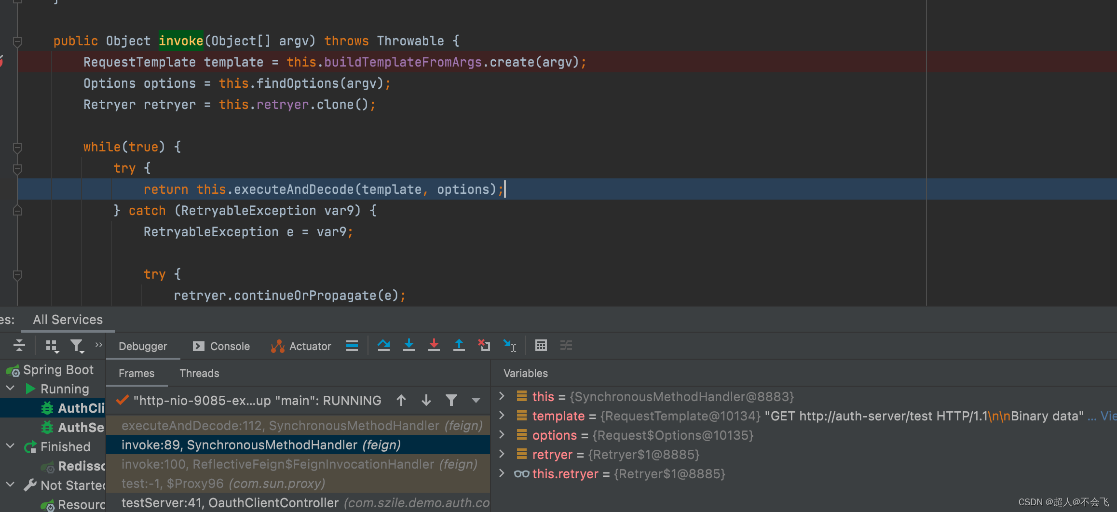Open the Evaluate Expression calculator icon
This screenshot has height=512, width=1117.
[541, 346]
